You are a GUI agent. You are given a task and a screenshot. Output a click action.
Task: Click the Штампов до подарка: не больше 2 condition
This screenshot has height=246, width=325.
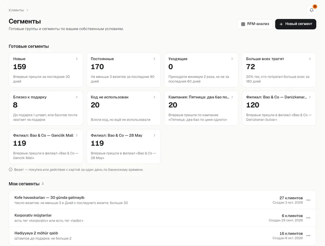tap(43, 238)
